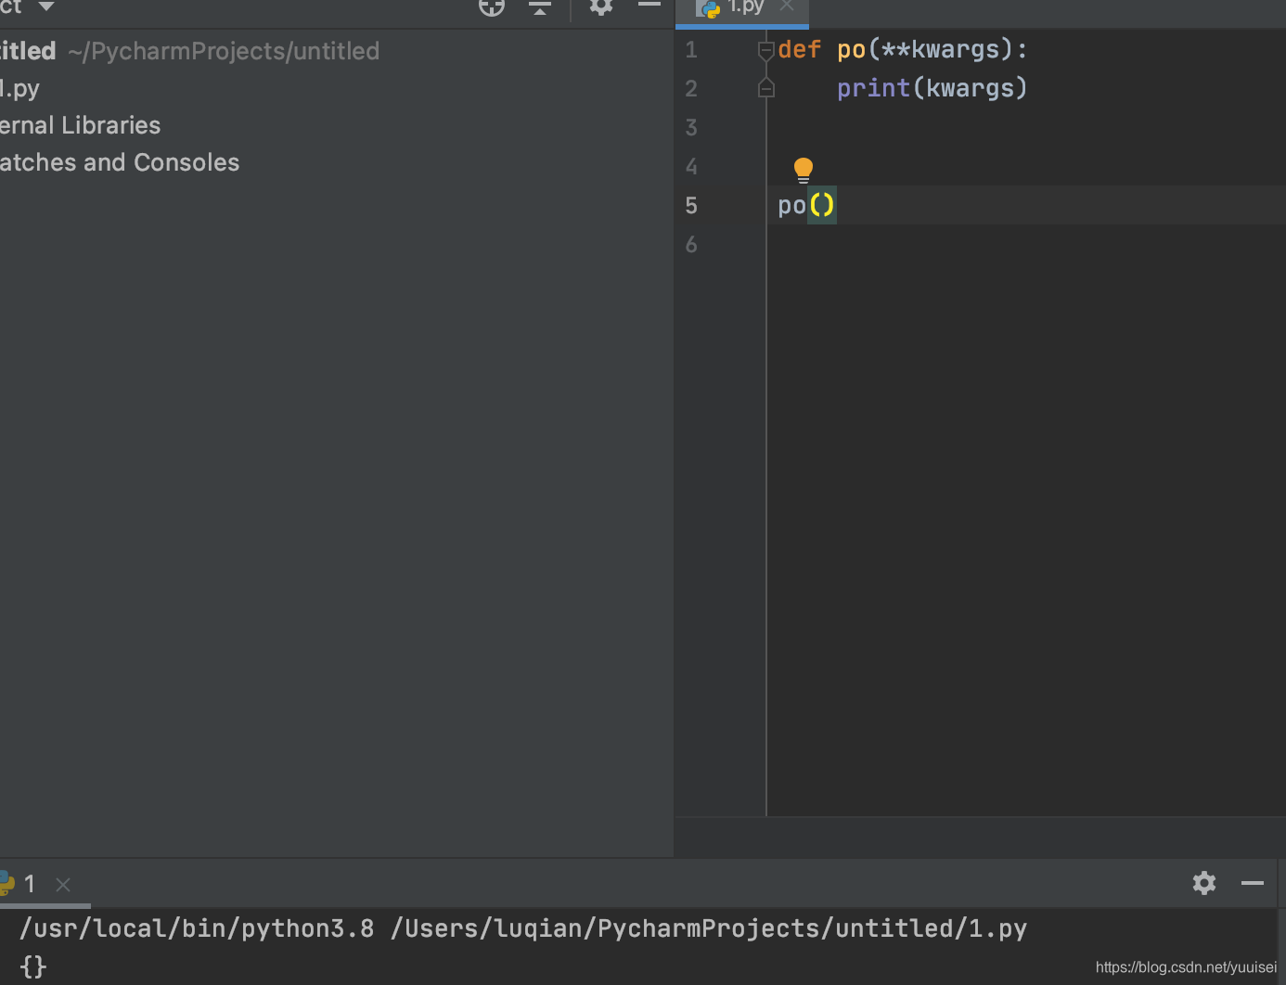Place cursor on po() call line

(806, 205)
